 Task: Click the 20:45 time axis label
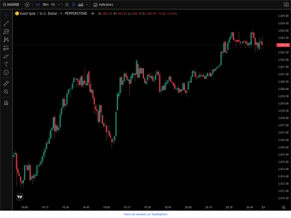click(x=250, y=207)
